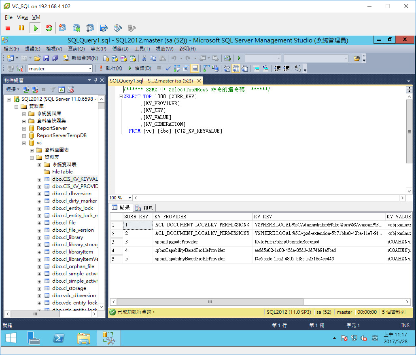Expand the ReportServer database node
Viewport: 416px width, 355px height.
coord(24,129)
